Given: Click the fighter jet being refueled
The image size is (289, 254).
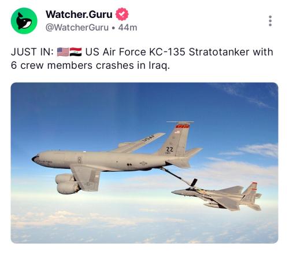Looking at the screenshot, I should pos(218,196).
